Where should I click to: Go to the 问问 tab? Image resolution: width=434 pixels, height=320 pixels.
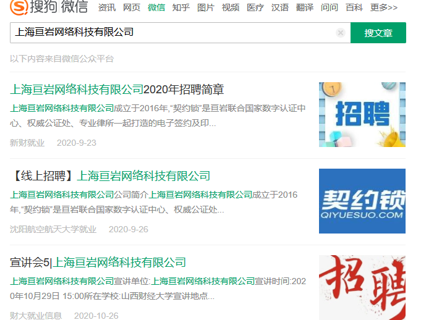(x=330, y=7)
